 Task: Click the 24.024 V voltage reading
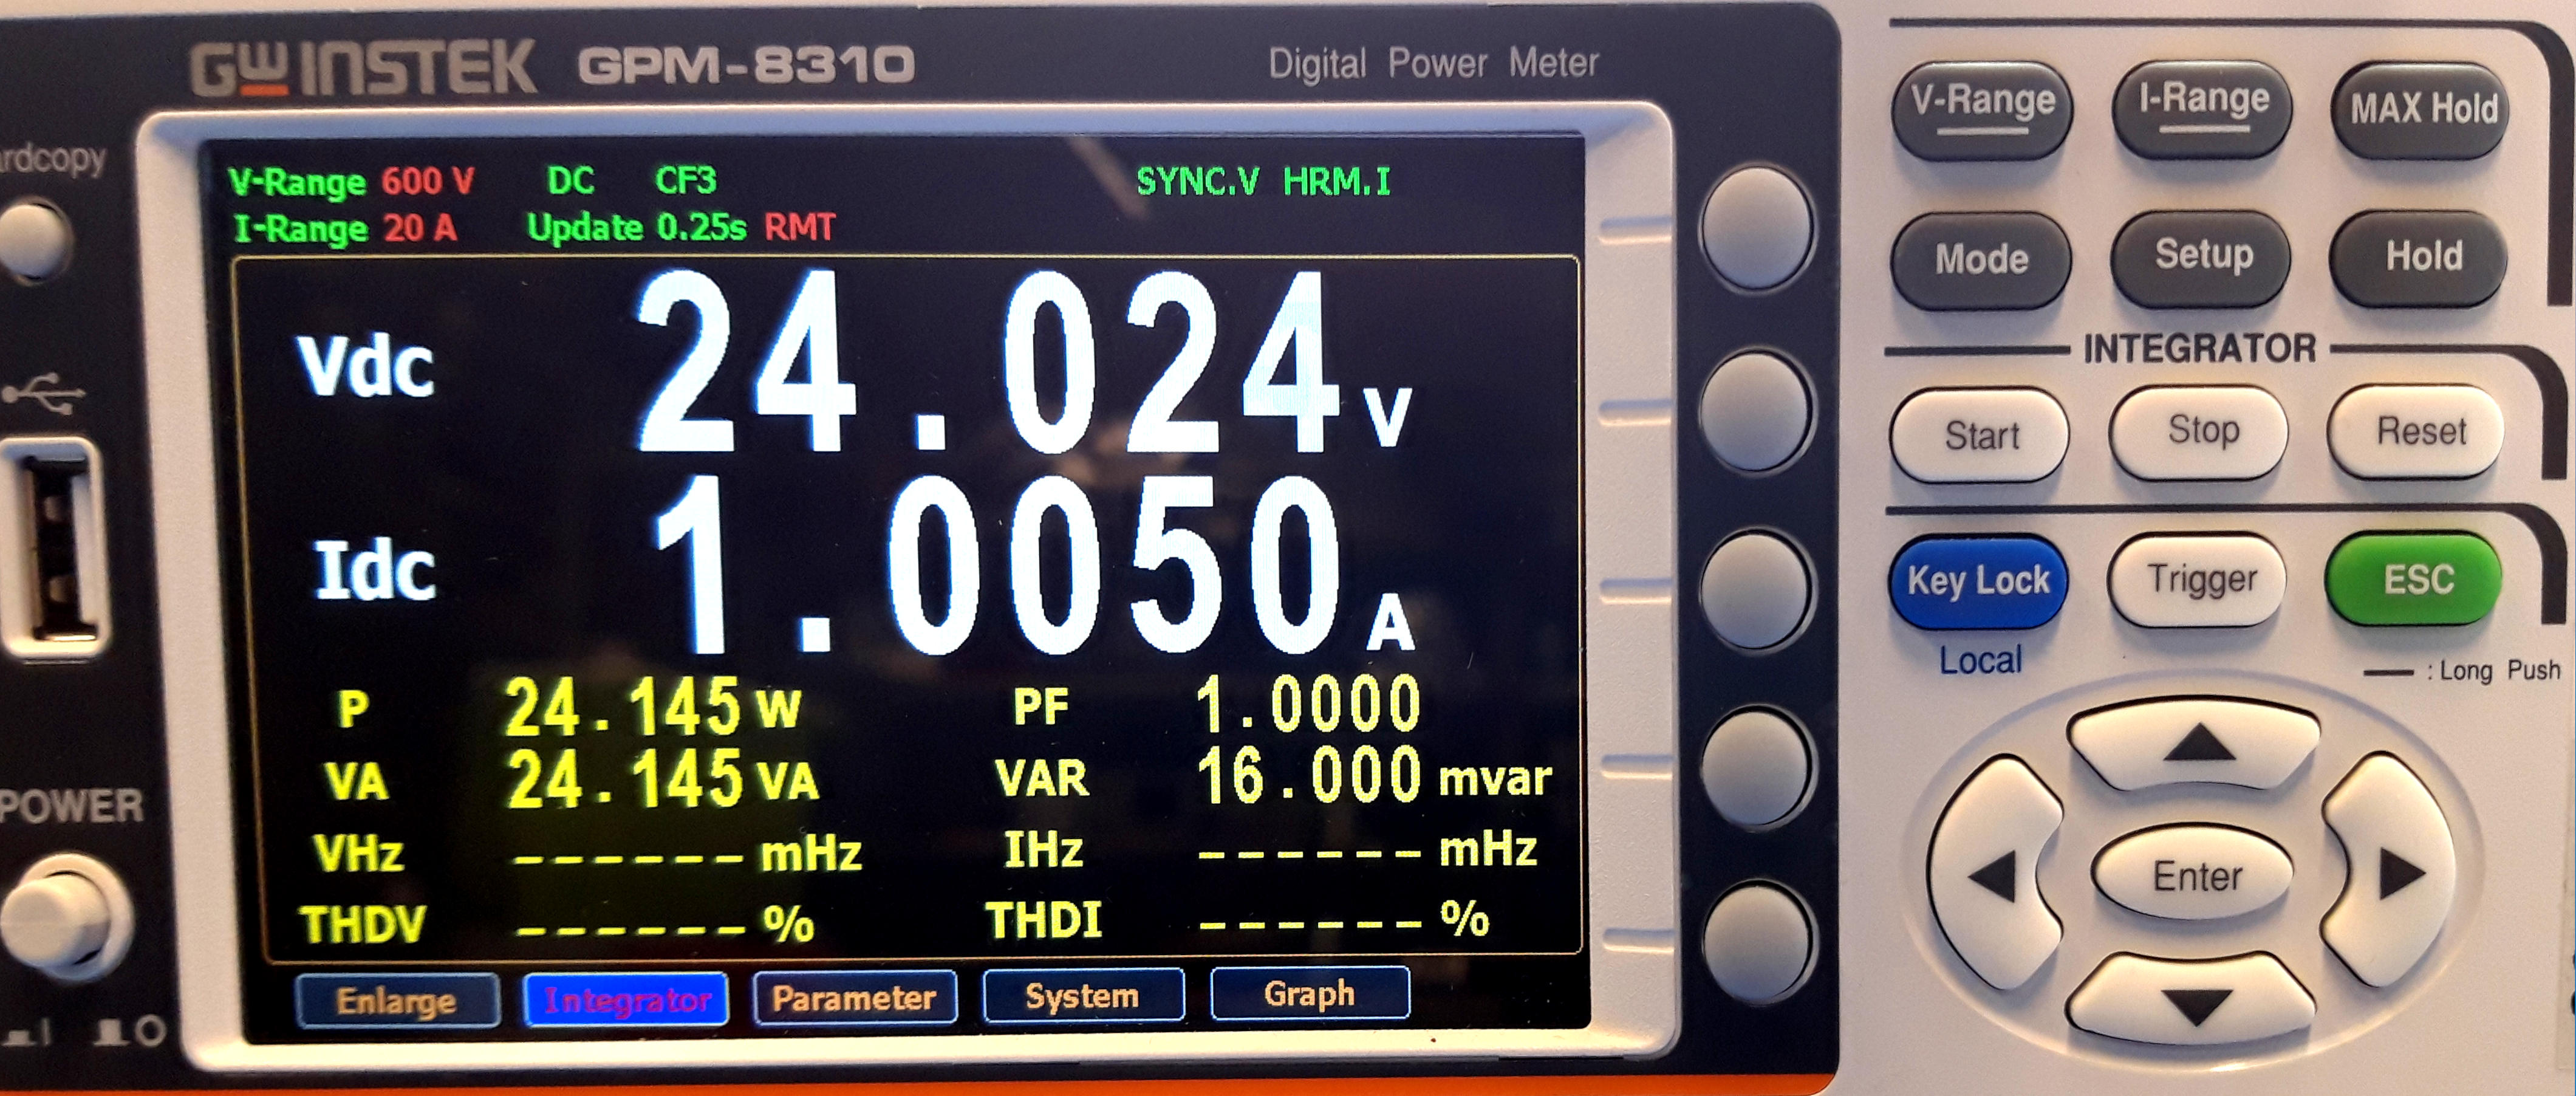1024,362
